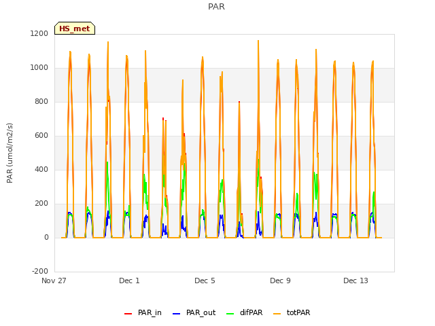Viewport: 435px width, 326px height.
Task: Click the Dec 9 x-axis label
Action: coord(280,280)
